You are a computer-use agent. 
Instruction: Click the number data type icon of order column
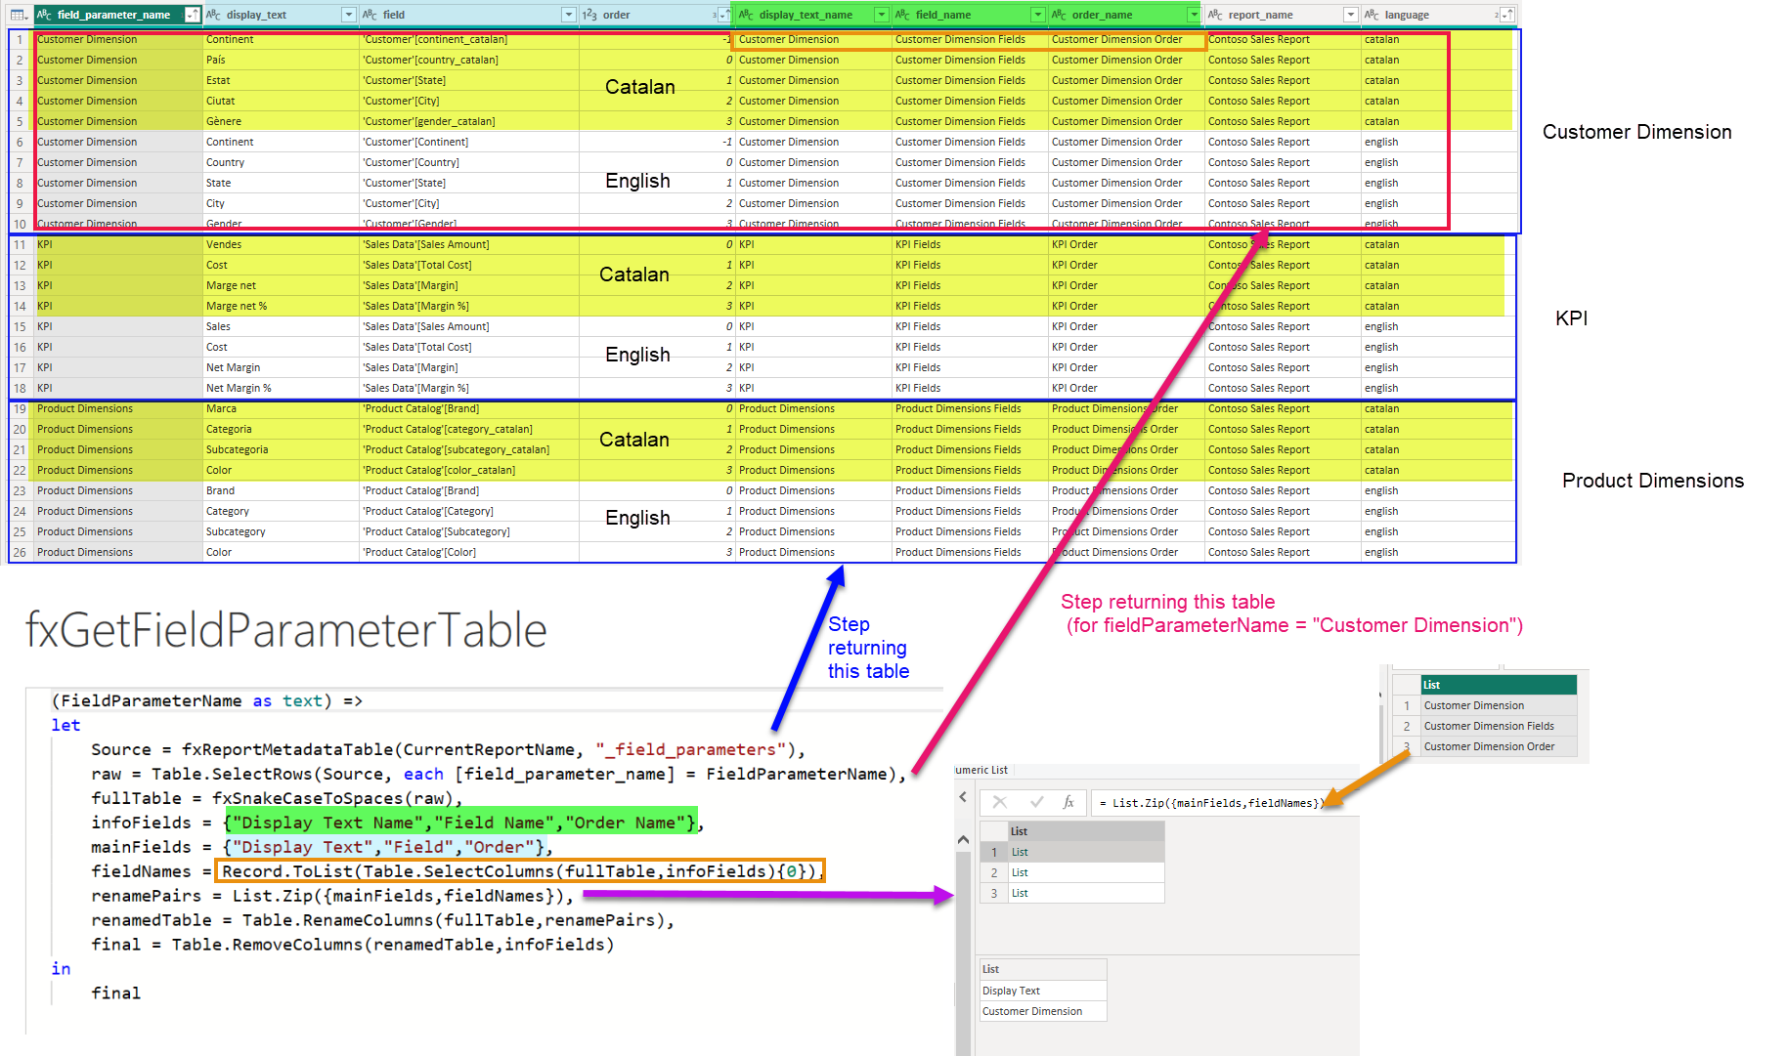click(589, 15)
